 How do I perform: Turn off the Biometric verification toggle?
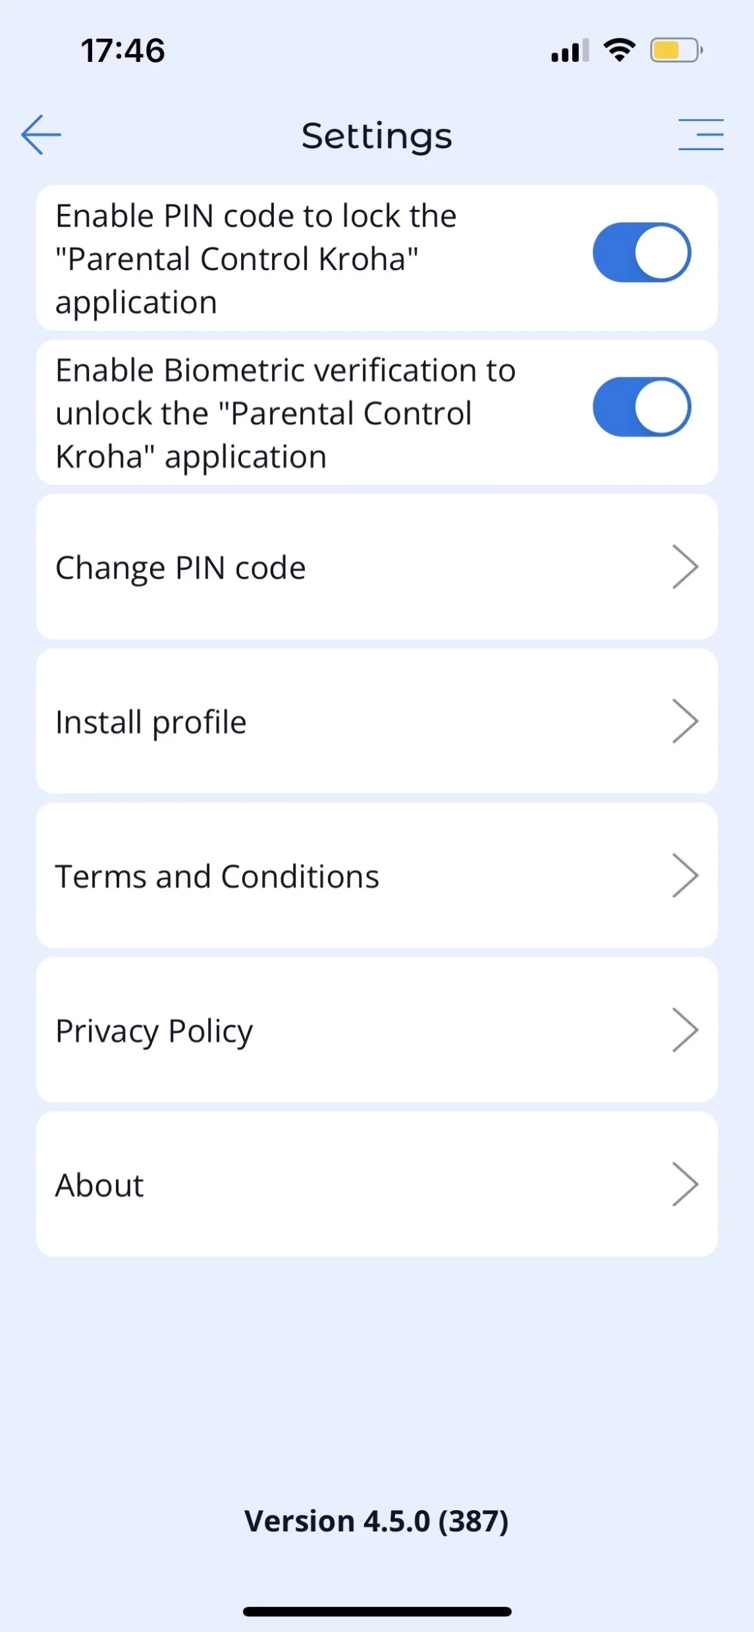tap(641, 407)
